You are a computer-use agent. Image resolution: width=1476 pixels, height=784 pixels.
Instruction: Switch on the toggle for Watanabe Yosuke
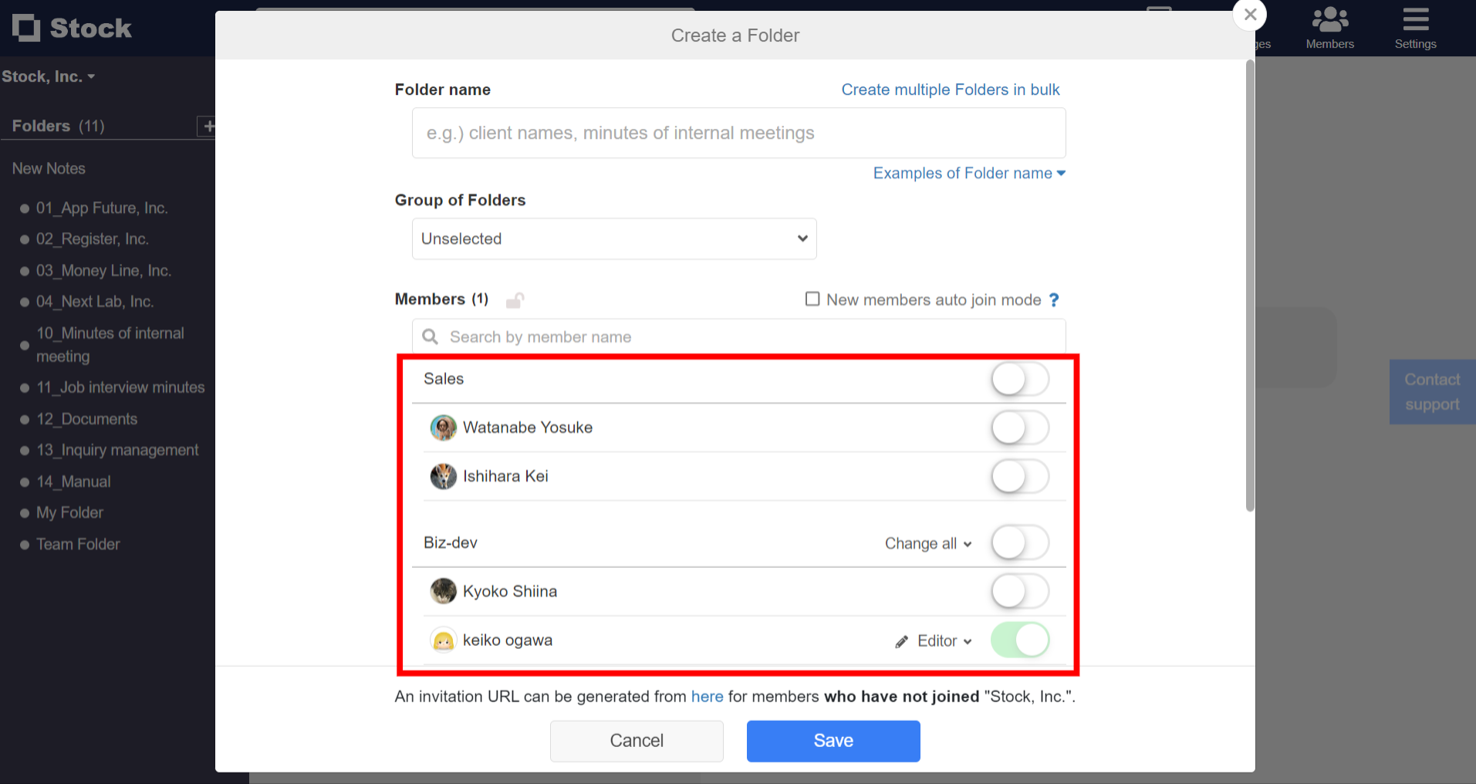pyautogui.click(x=1020, y=427)
